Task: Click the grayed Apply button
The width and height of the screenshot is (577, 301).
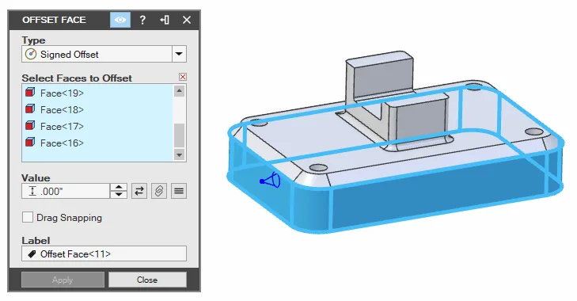Action: [63, 280]
